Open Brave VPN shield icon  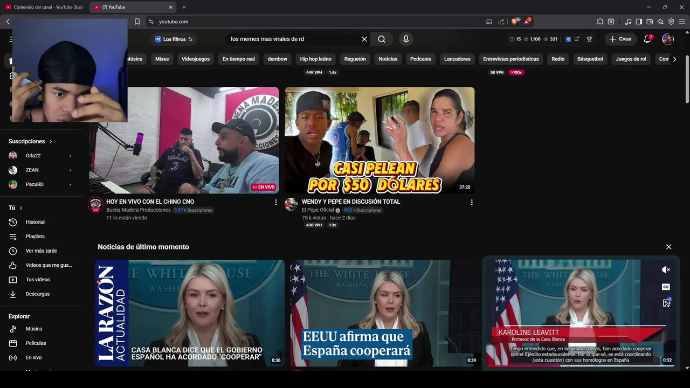coord(671,22)
